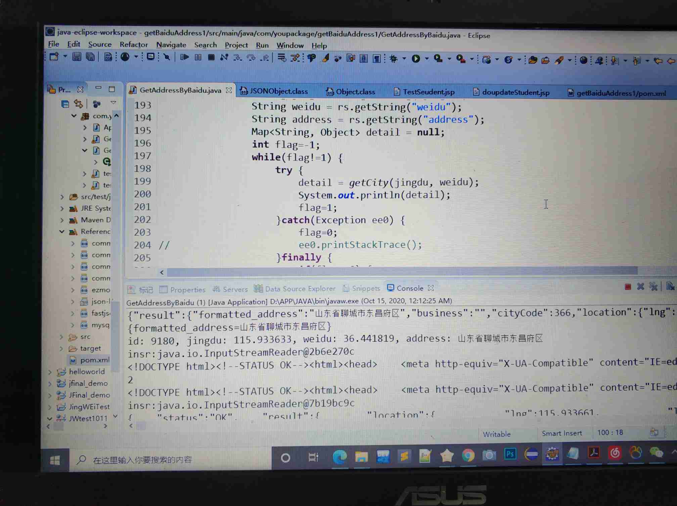Open the Run button dropdown arrow
Image resolution: width=677 pixels, height=506 pixels.
click(427, 59)
